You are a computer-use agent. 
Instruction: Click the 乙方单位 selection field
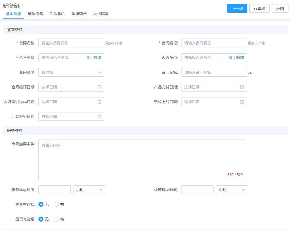point(71,58)
